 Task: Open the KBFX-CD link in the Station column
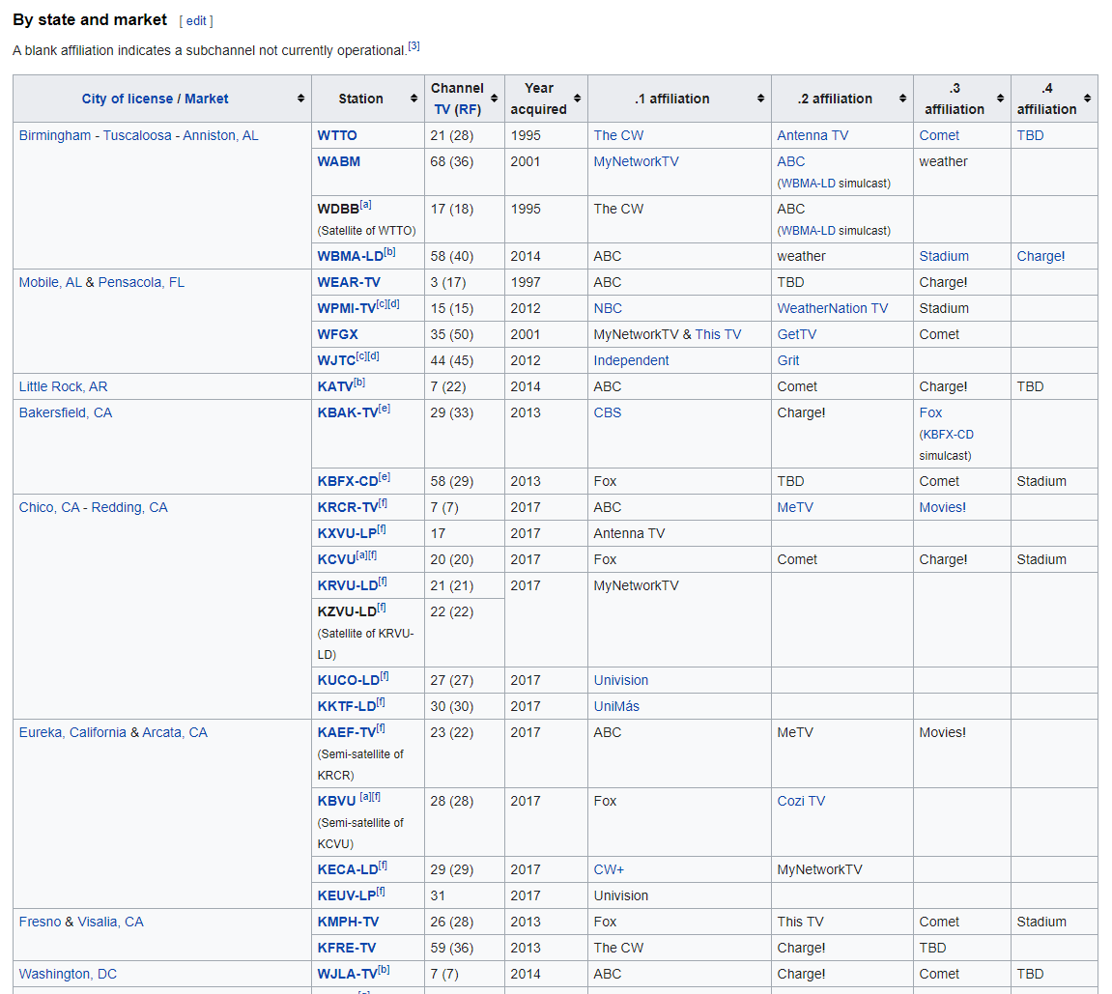click(348, 481)
